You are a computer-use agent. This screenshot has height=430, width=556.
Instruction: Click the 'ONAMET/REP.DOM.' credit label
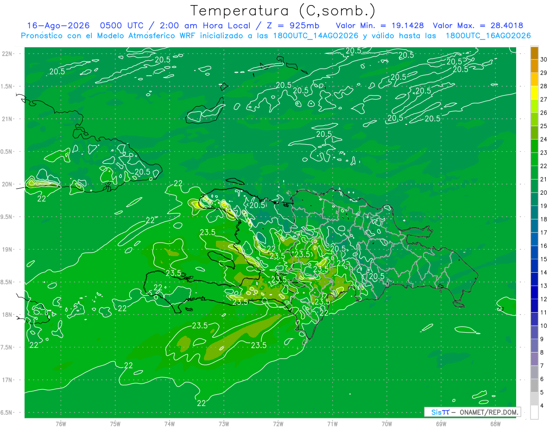489,412
